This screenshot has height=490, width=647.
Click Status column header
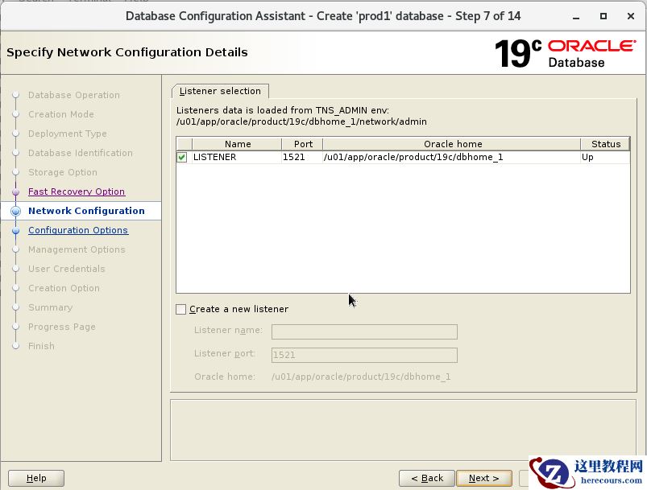coord(605,144)
